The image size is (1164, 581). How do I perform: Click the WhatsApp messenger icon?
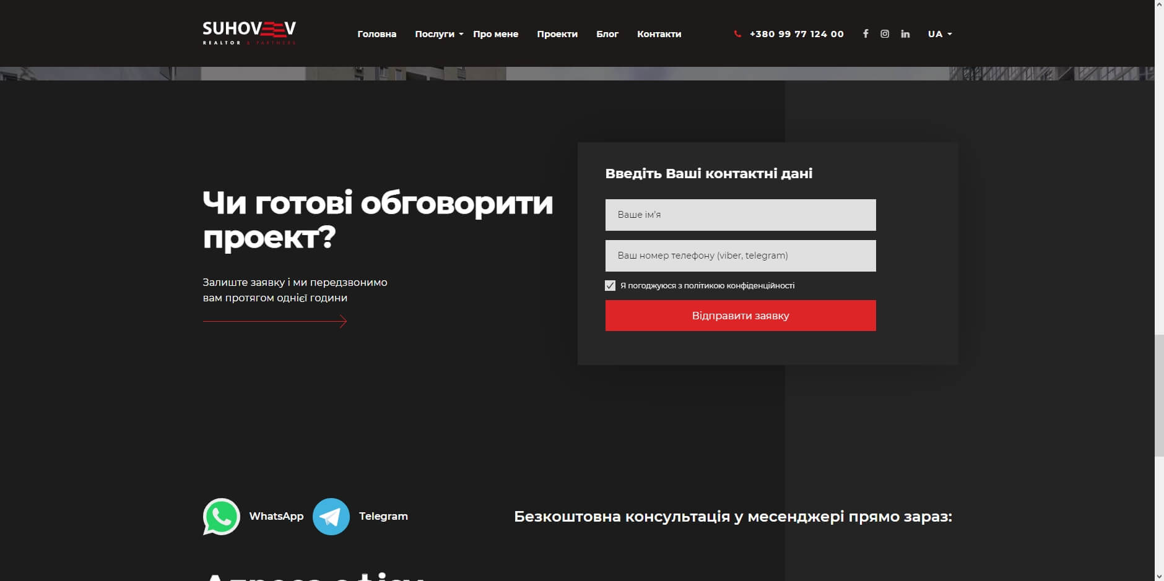click(x=221, y=516)
